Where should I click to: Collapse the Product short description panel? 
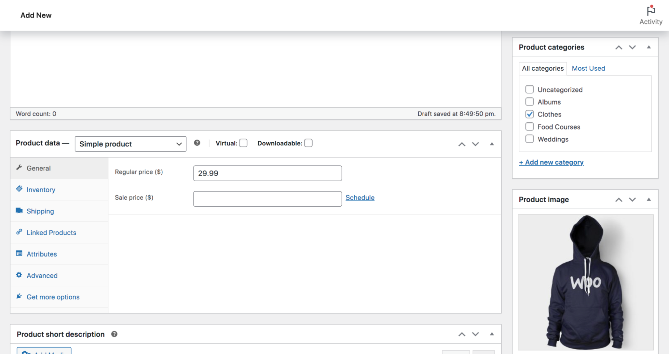point(492,334)
